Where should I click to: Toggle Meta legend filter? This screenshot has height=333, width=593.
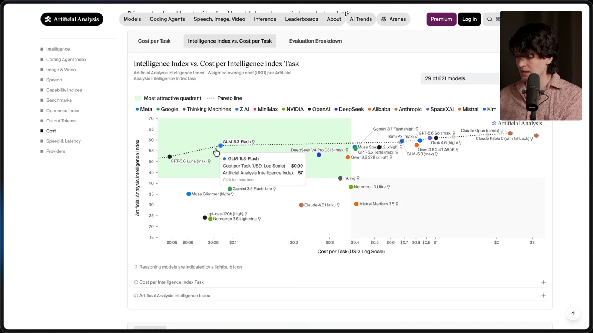click(x=144, y=109)
